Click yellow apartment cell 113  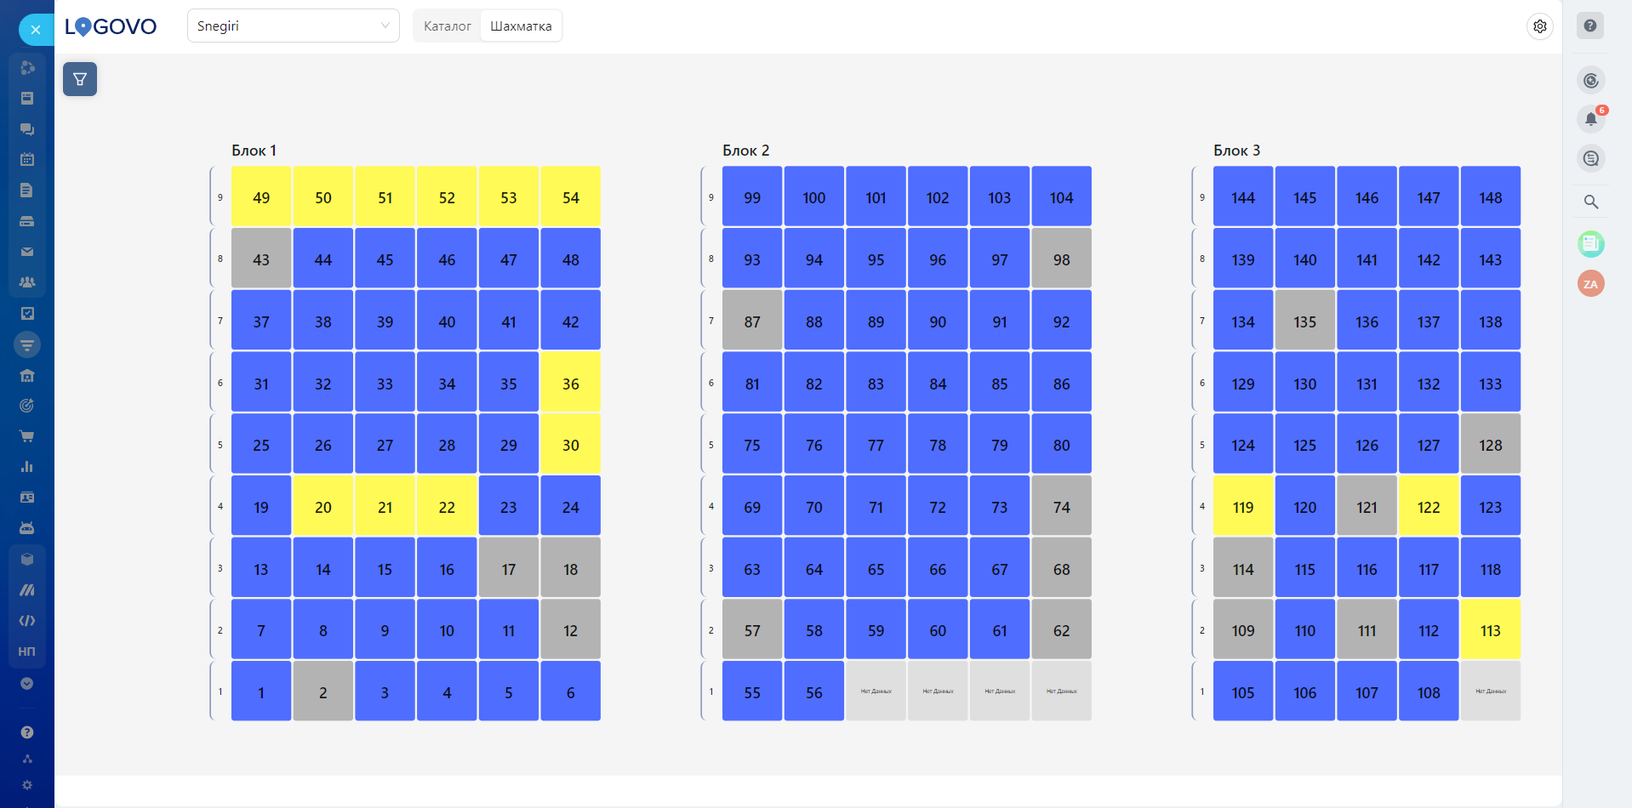pyautogui.click(x=1490, y=630)
